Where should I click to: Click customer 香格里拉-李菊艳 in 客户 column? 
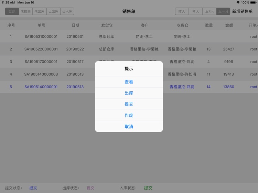[144, 49]
